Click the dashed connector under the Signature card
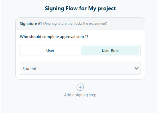Screen dimensions: 159x113 [x=80, y=81]
